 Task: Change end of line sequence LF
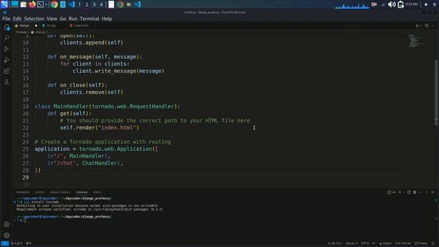coord(373,244)
